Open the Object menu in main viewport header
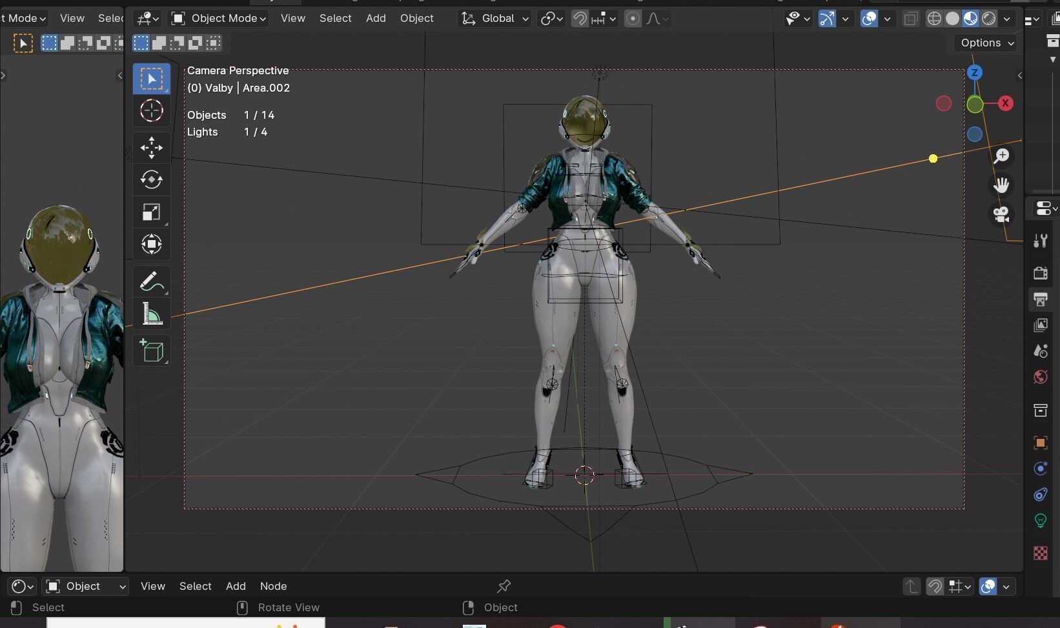Screen dimensions: 1060x628 (x=416, y=19)
